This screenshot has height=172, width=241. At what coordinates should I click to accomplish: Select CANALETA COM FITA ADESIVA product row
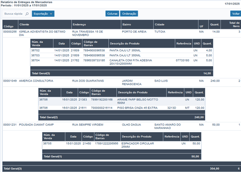(122, 62)
